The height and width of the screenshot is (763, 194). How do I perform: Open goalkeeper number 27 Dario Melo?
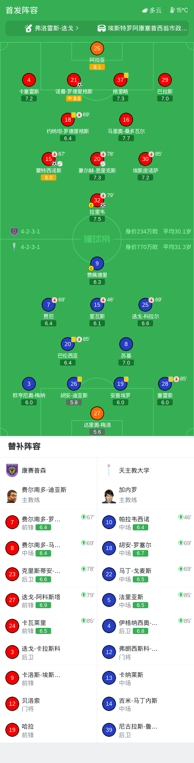(x=97, y=413)
